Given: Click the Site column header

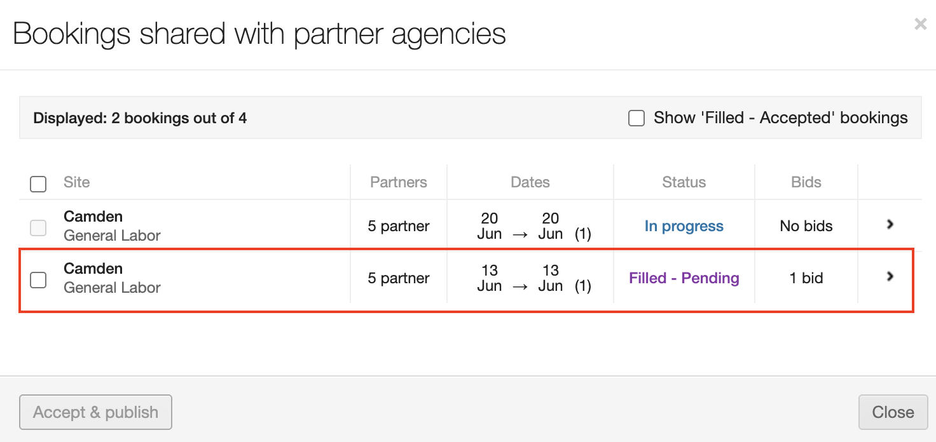Looking at the screenshot, I should (77, 182).
